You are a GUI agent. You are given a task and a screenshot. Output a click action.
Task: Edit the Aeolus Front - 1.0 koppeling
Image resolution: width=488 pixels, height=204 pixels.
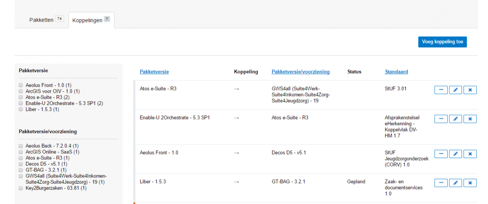(455, 154)
